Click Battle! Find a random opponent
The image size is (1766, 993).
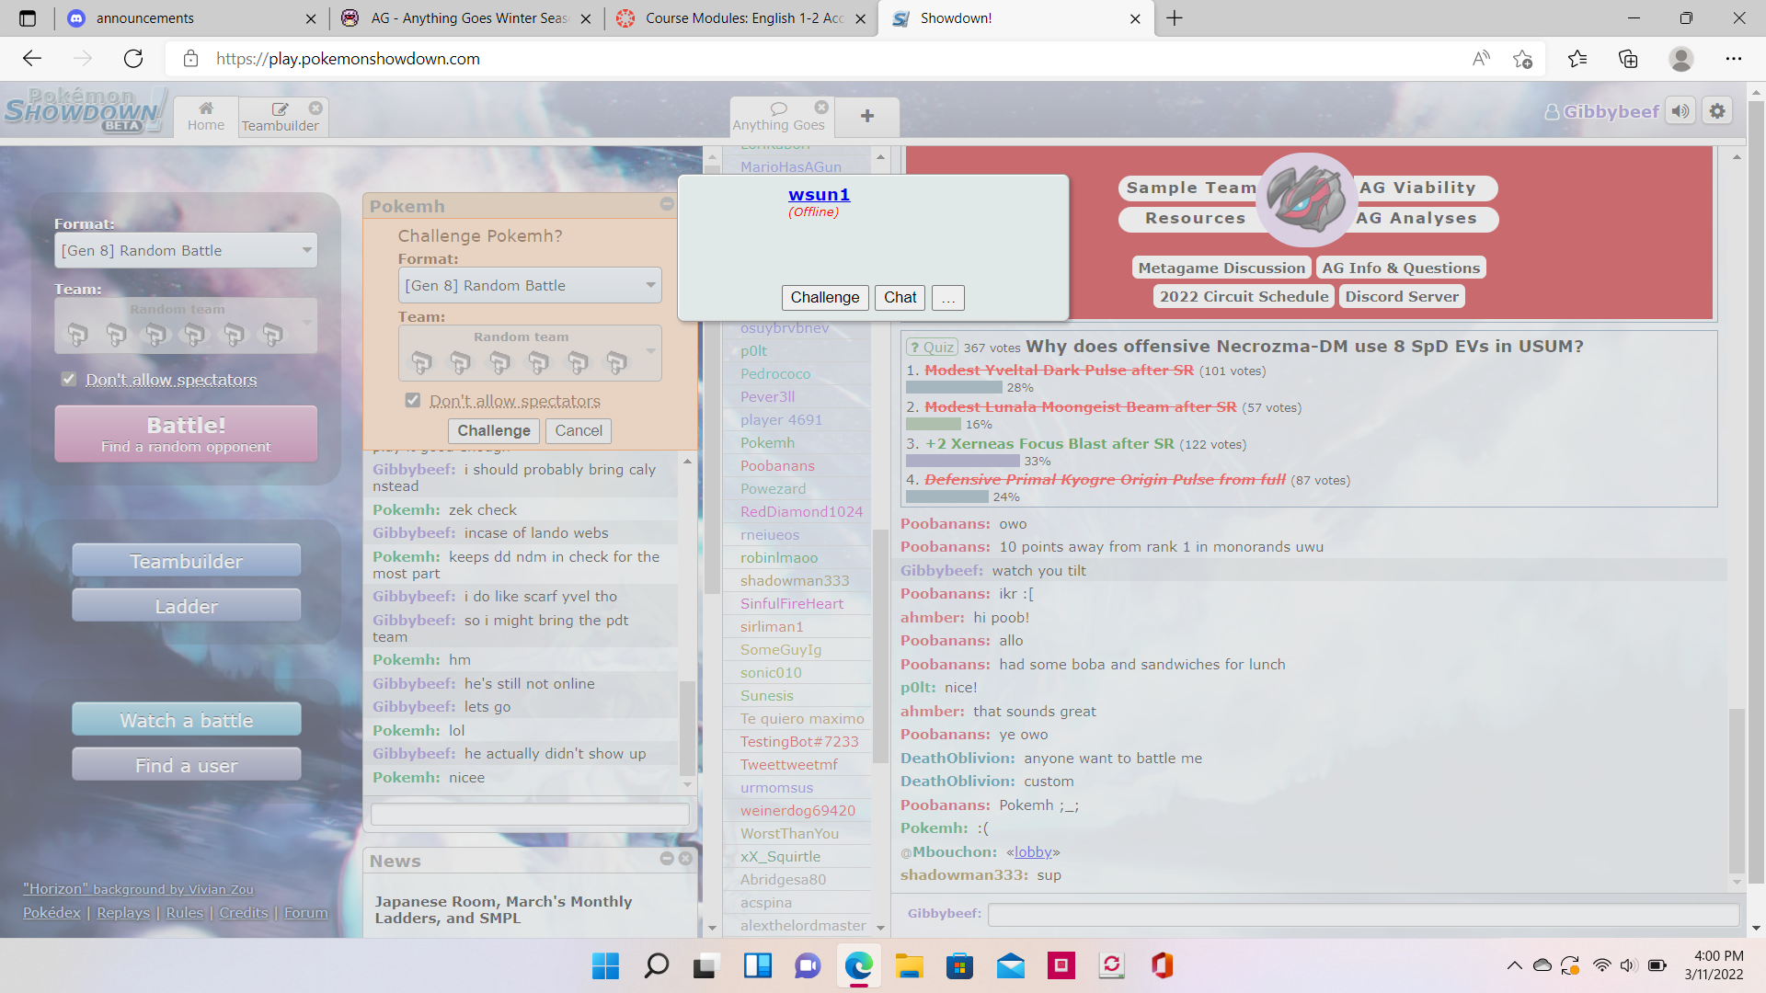pos(186,434)
